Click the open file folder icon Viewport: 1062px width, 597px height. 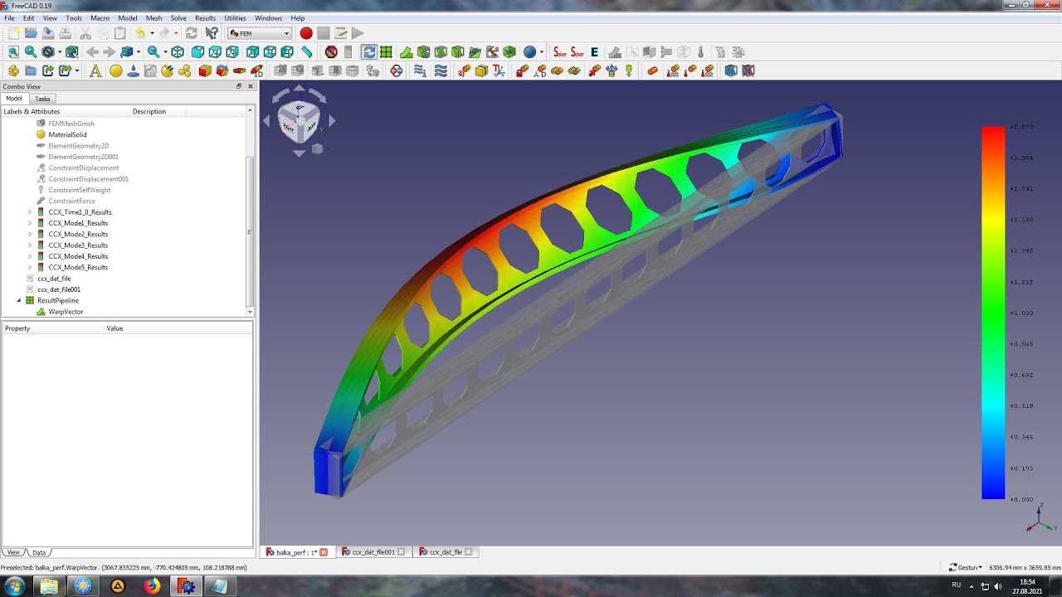tap(31, 33)
